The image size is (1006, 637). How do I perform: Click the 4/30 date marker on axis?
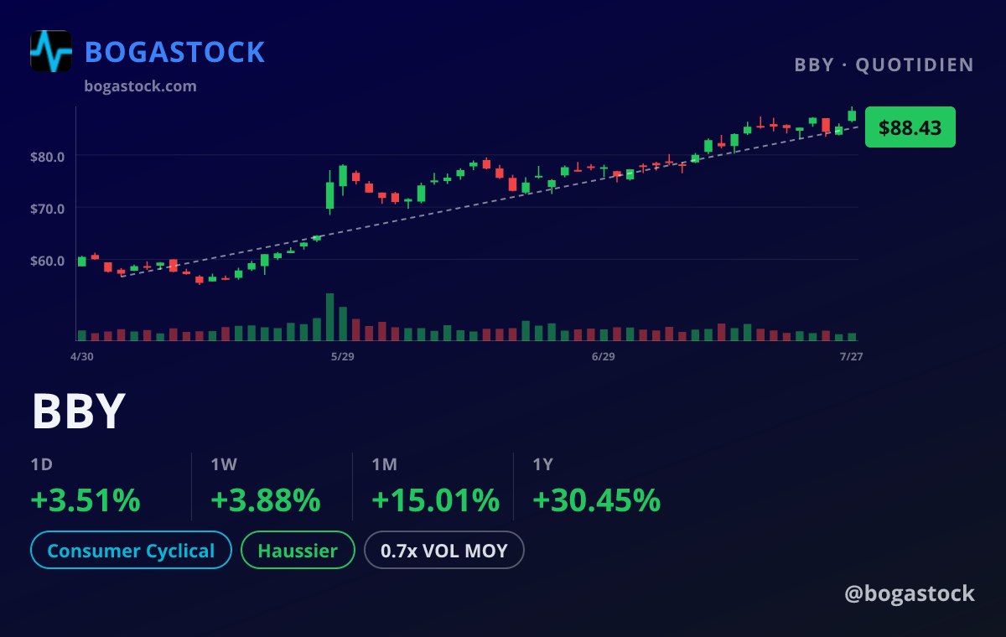pyautogui.click(x=82, y=356)
